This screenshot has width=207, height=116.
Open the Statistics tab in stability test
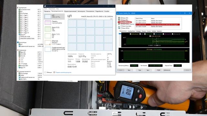[159, 31]
